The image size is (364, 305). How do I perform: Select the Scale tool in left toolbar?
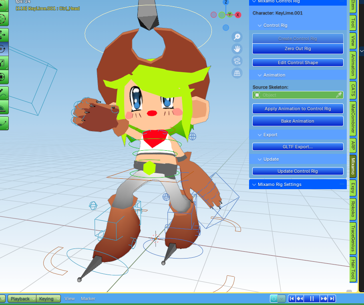(x=3, y=63)
